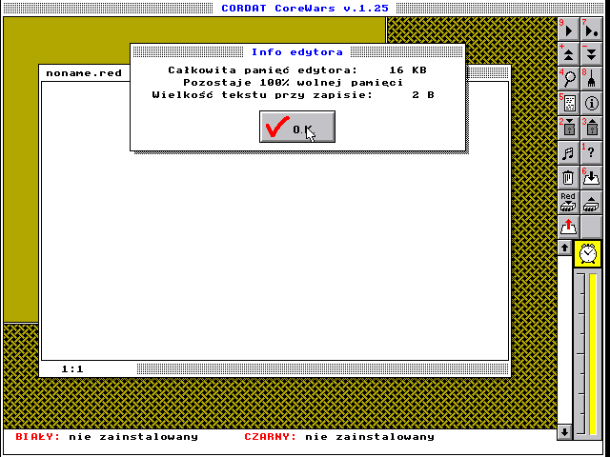Click the scroll up arrow on right panel

pos(564,248)
